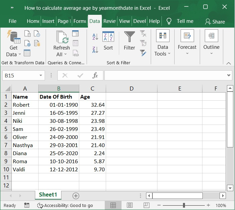Image resolution: width=235 pixels, height=210 pixels.
Task: Open the File tab
Action: [x=12, y=21]
